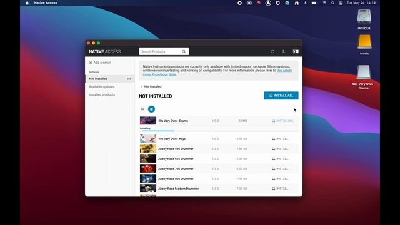Switch to grid view
Screen dimensions: 400x225
[142, 109]
